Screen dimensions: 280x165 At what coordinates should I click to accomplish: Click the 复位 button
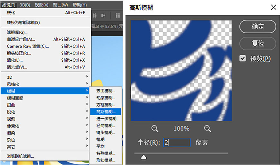click(x=258, y=43)
